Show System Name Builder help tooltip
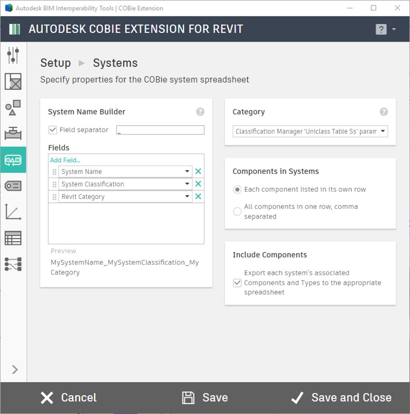 tap(200, 112)
